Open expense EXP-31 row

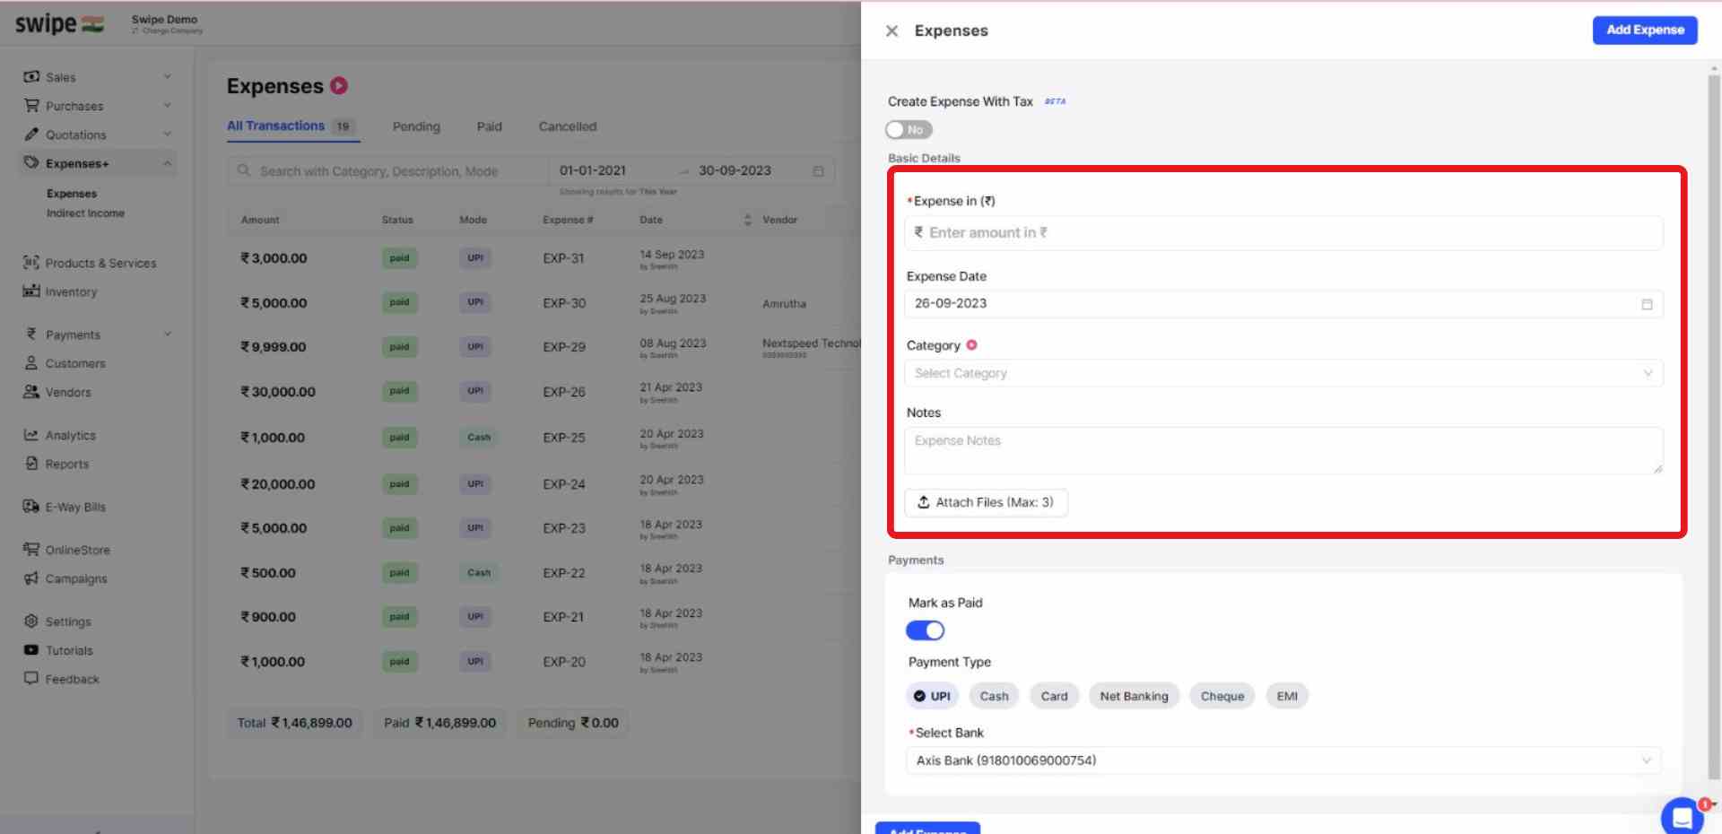(543, 258)
